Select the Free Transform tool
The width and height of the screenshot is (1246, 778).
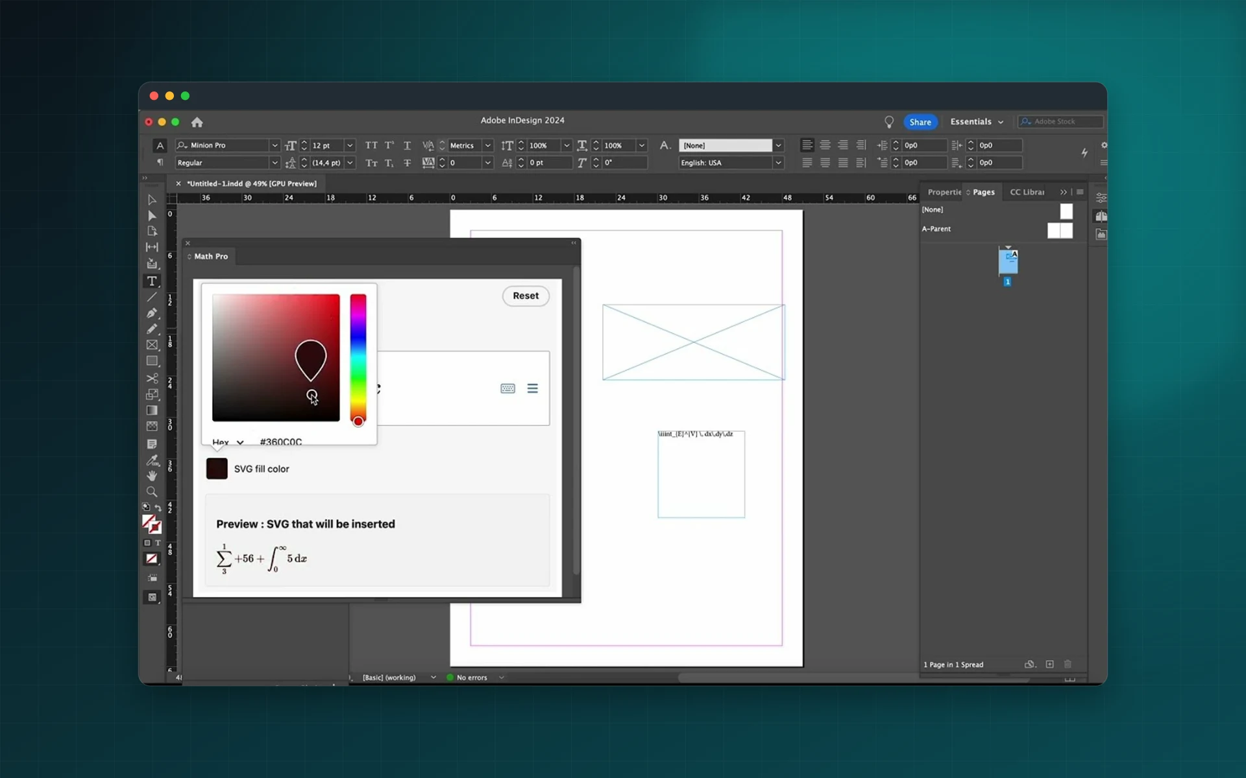tap(152, 394)
